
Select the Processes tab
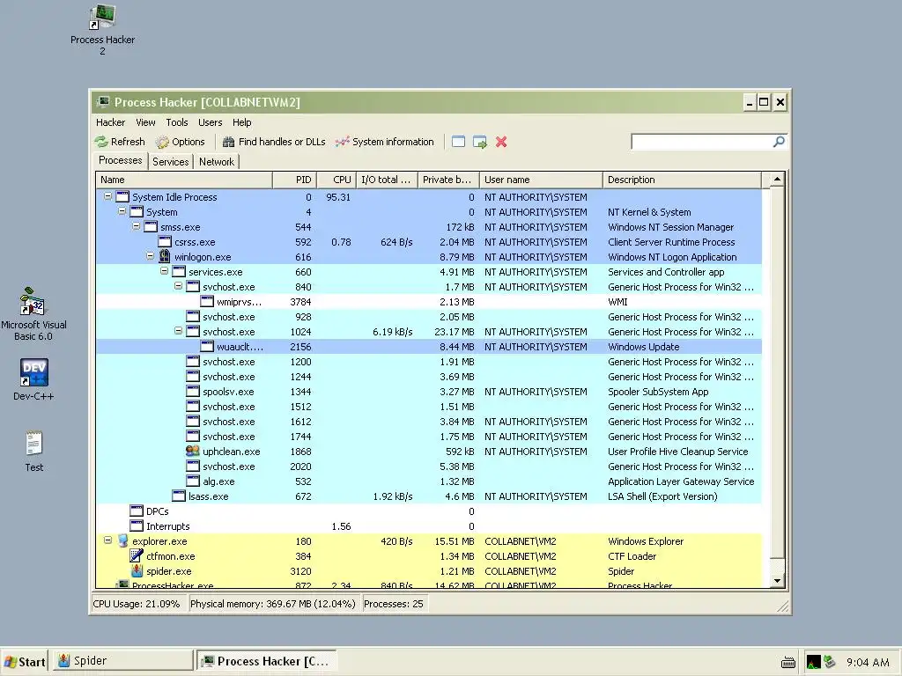[120, 160]
